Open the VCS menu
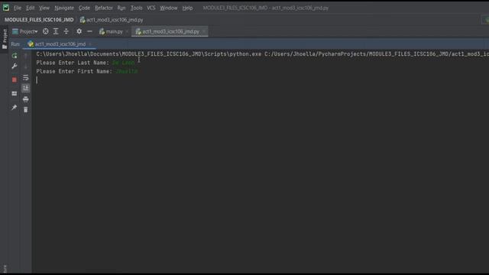 pyautogui.click(x=151, y=8)
